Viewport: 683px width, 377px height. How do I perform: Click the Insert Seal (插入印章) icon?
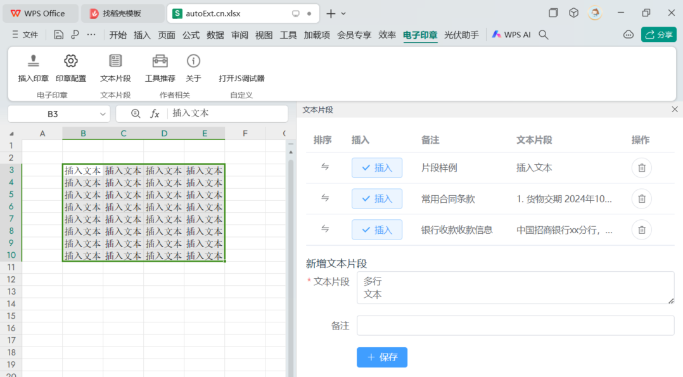34,61
